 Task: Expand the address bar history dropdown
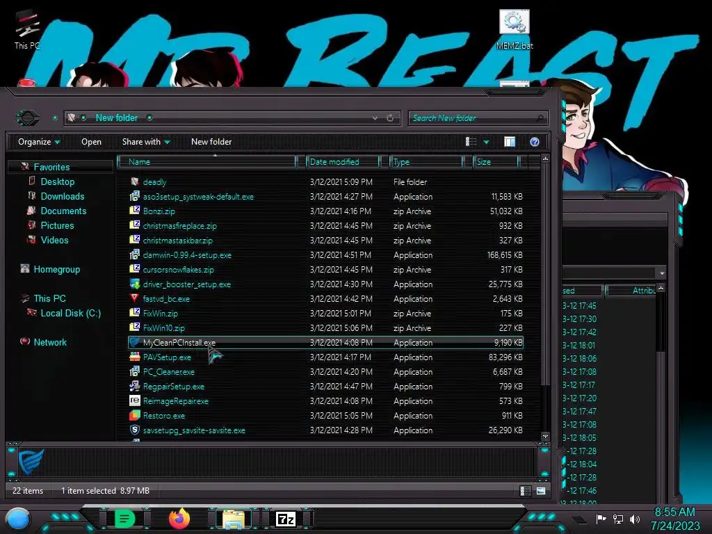375,118
